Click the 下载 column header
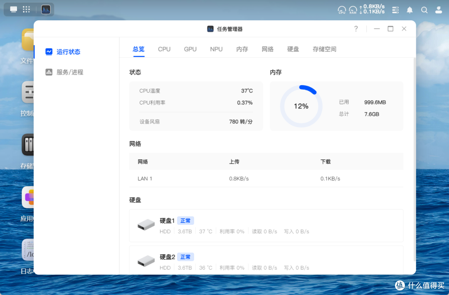Image resolution: width=449 pixels, height=295 pixels. (326, 162)
